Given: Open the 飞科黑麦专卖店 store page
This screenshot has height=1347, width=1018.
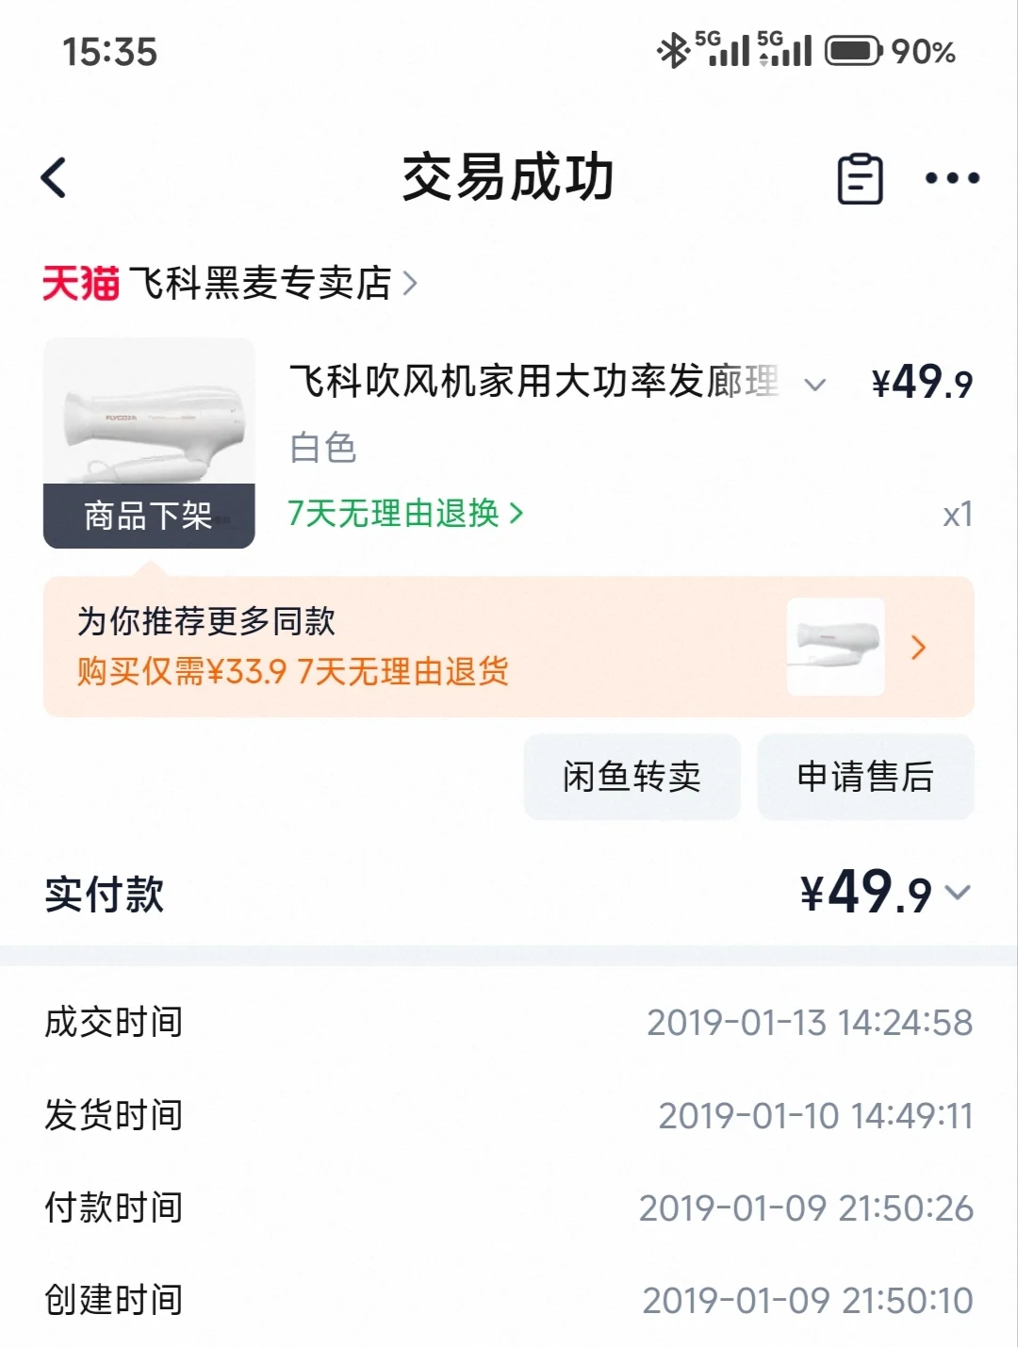Looking at the screenshot, I should click(x=261, y=283).
